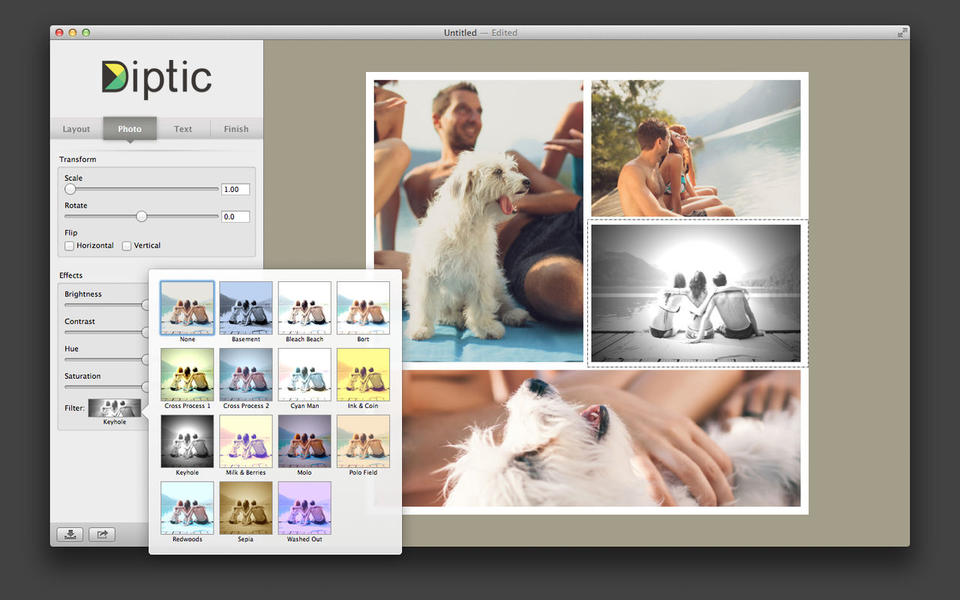Open the Filter picker showing Keyhole
The height and width of the screenshot is (600, 960).
pos(115,408)
